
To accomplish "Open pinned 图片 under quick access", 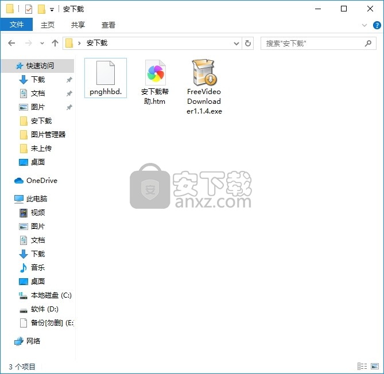I will pos(38,107).
